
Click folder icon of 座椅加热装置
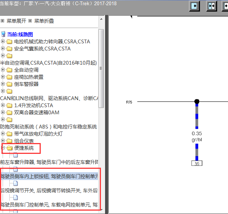[x=9, y=77]
